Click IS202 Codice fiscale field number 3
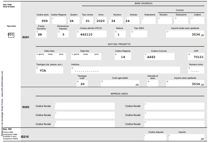Image resolution: width=208 pixels, height=143 pixels. (x=85, y=115)
